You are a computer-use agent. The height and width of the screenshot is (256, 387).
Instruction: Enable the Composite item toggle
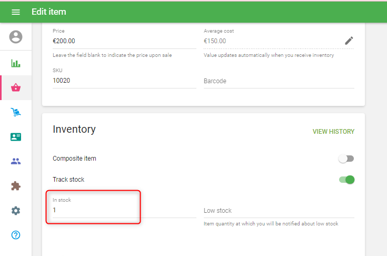point(346,159)
